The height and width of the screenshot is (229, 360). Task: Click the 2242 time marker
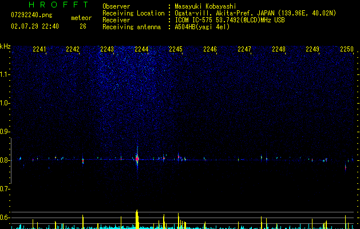[x=73, y=49]
